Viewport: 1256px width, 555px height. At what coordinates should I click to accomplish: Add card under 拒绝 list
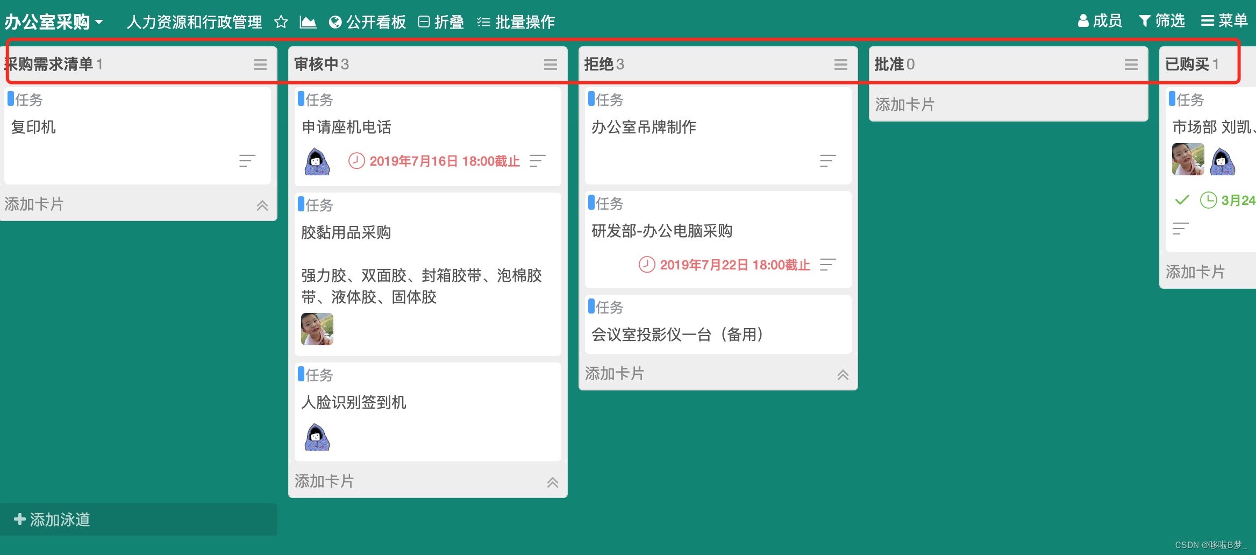[615, 374]
